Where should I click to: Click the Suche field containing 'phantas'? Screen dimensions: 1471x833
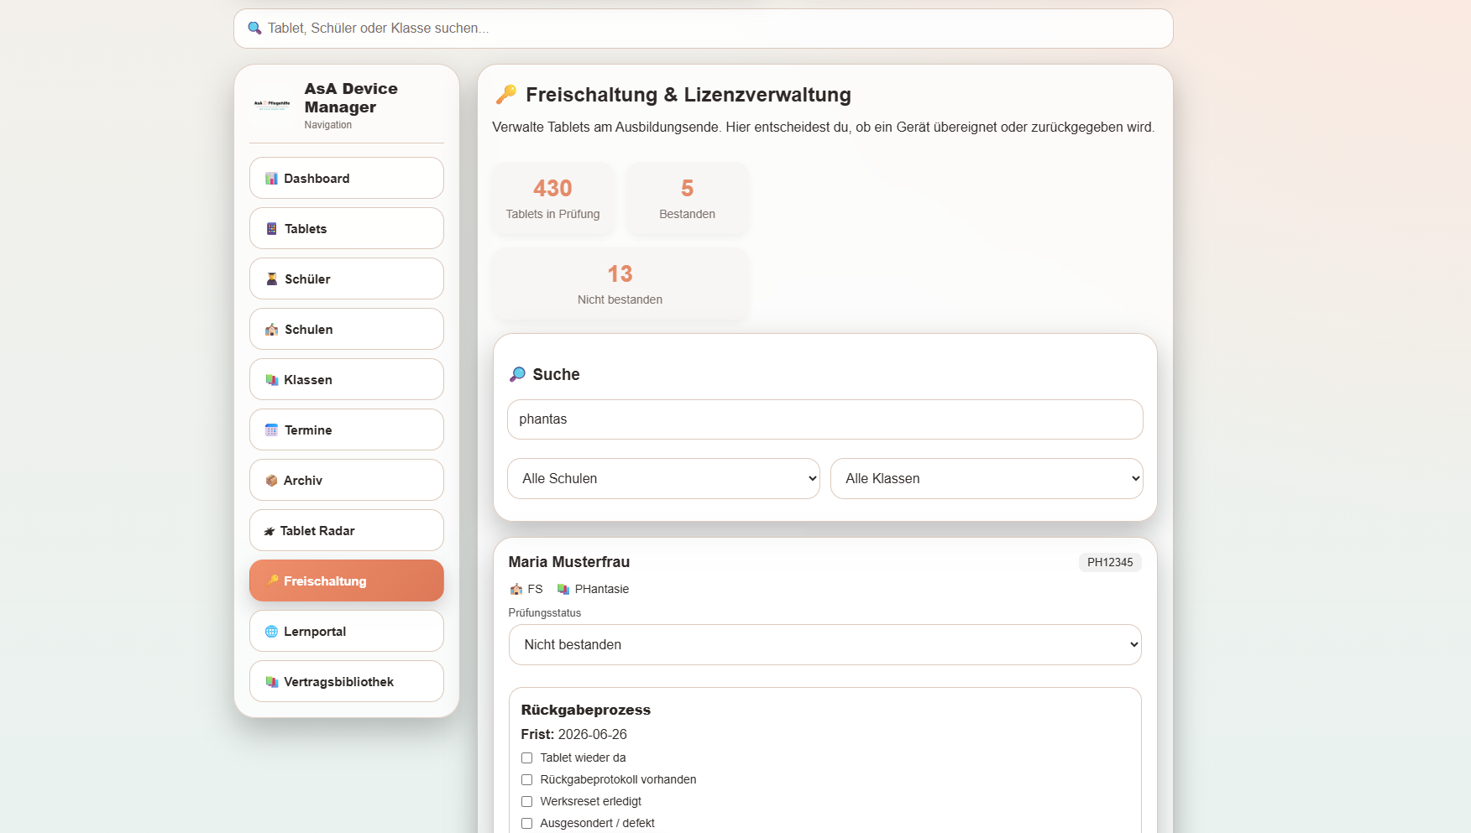point(824,419)
